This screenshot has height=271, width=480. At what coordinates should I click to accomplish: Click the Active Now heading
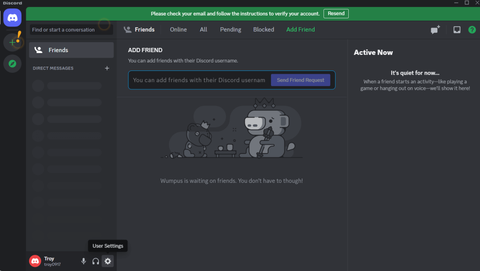[x=373, y=53]
